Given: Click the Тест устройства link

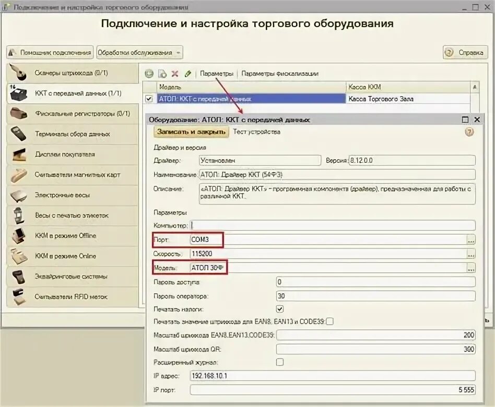Looking at the screenshot, I should (256, 132).
